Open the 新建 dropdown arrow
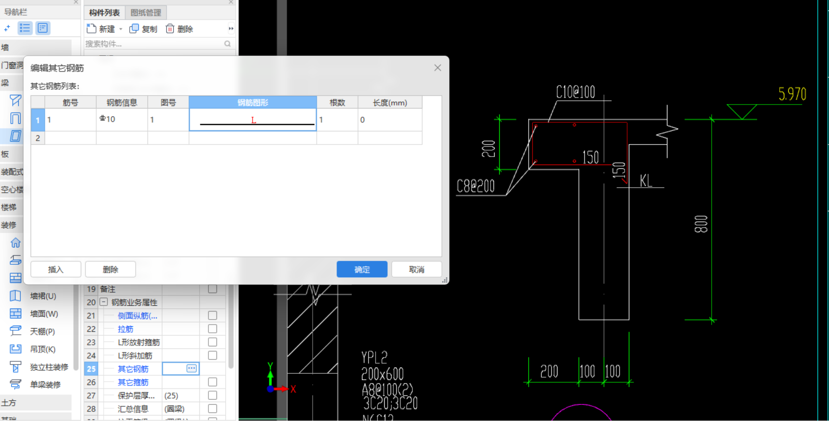829x421 pixels. point(121,29)
